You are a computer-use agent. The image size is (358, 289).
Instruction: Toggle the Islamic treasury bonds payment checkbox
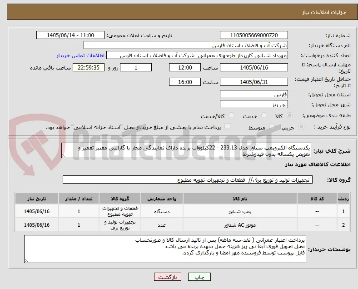228,126
